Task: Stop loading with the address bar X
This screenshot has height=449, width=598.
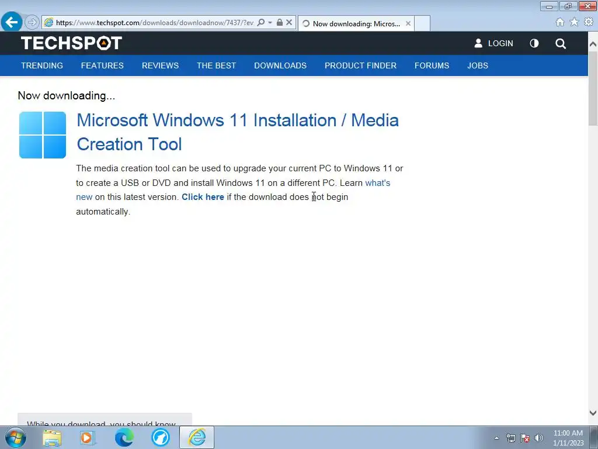Action: point(289,23)
